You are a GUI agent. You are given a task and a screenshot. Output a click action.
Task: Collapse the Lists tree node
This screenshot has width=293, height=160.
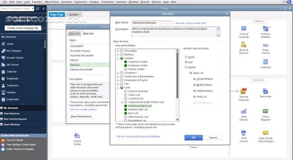coord(118,88)
